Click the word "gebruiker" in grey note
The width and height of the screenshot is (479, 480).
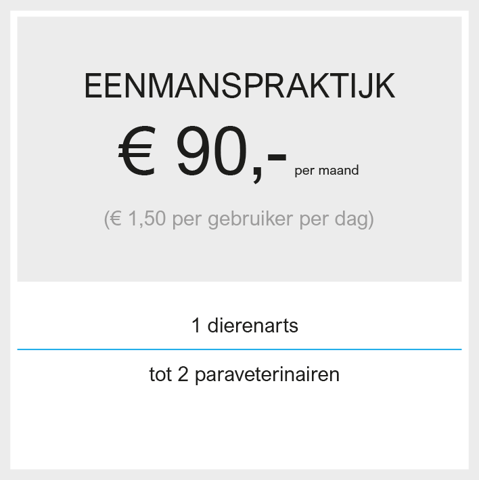click(250, 220)
